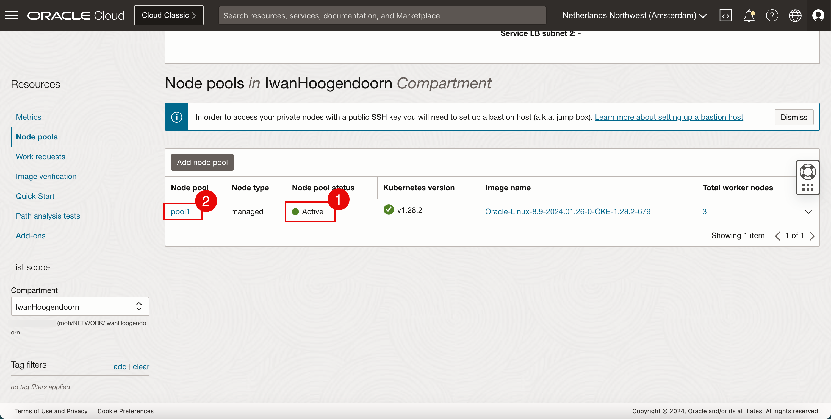
Task: Open the hamburger navigation menu
Action: (x=12, y=15)
